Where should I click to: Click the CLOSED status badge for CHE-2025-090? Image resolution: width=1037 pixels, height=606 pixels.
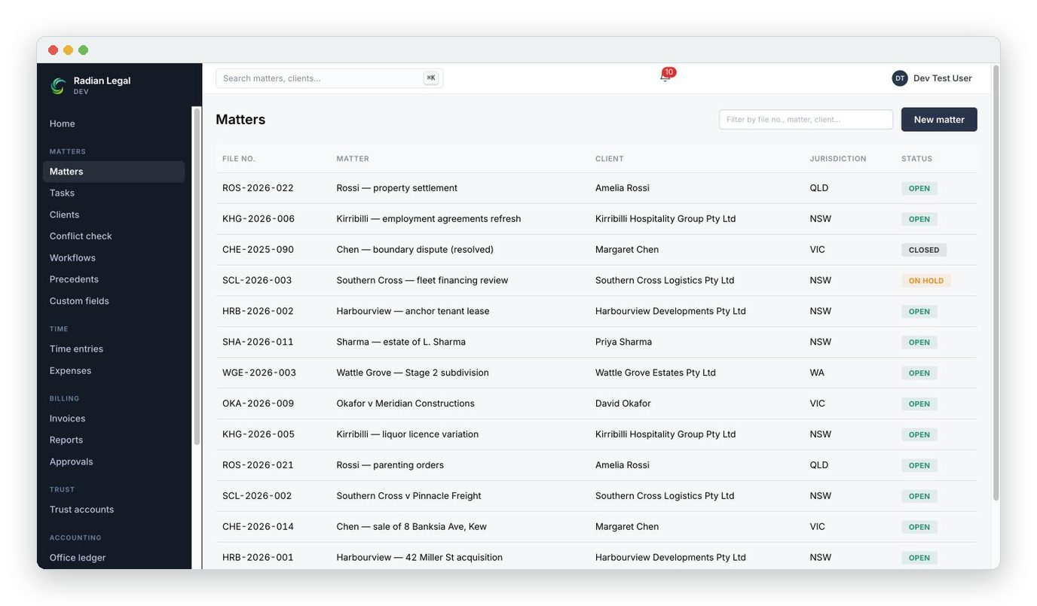(x=924, y=250)
